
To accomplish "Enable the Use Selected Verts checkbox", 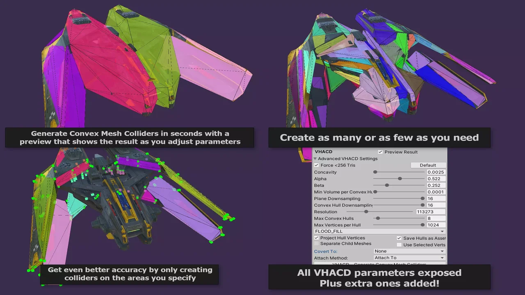I will coord(399,245).
